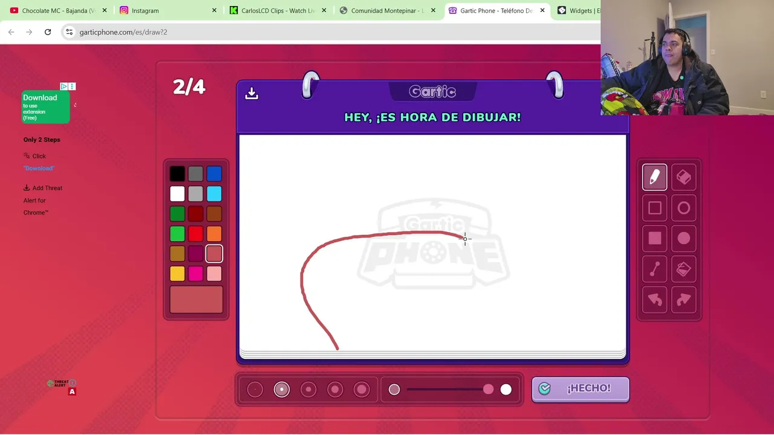
Task: Select the eraser tool
Action: (684, 177)
